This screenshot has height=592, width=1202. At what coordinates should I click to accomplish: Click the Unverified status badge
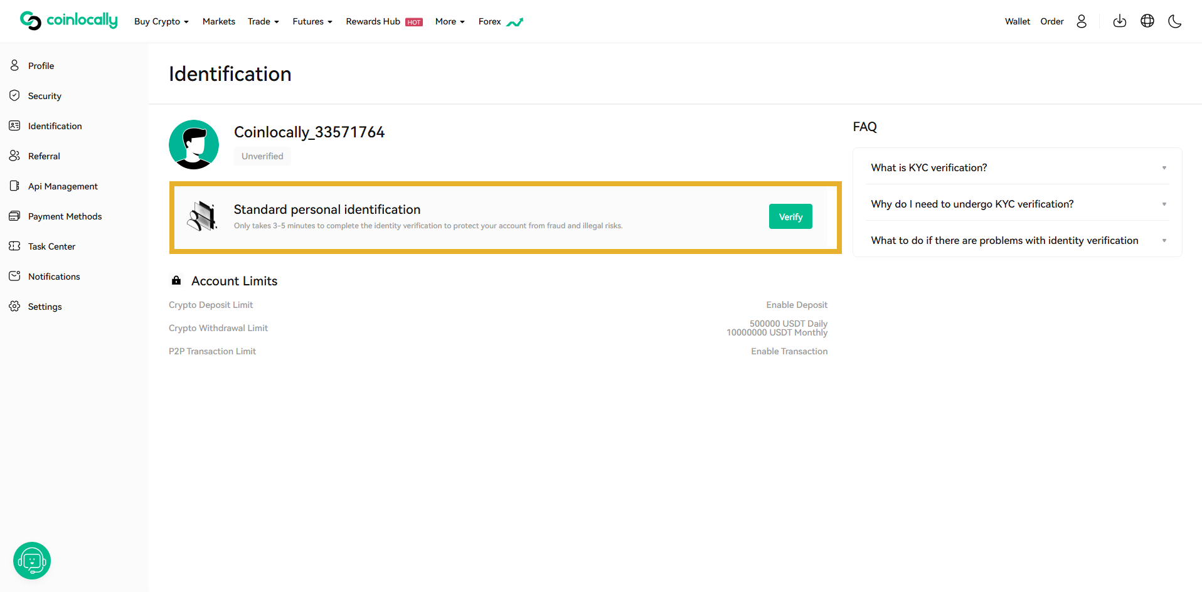point(262,156)
